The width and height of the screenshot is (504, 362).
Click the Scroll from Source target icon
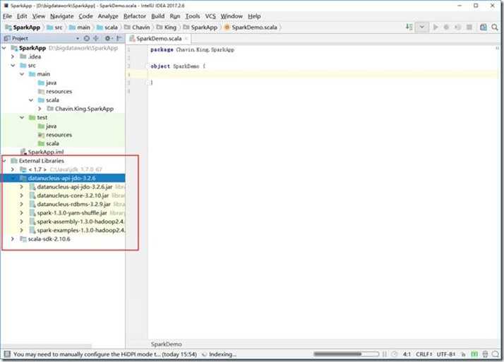point(86,38)
